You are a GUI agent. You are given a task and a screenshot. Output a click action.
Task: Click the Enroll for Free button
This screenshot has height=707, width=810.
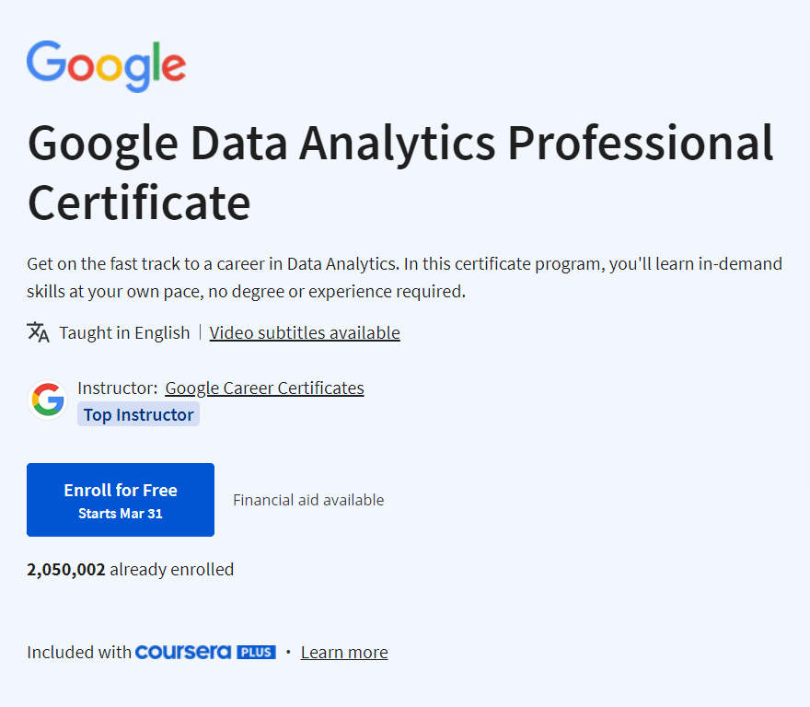click(121, 499)
